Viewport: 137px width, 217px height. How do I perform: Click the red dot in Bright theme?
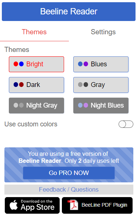[16, 64]
